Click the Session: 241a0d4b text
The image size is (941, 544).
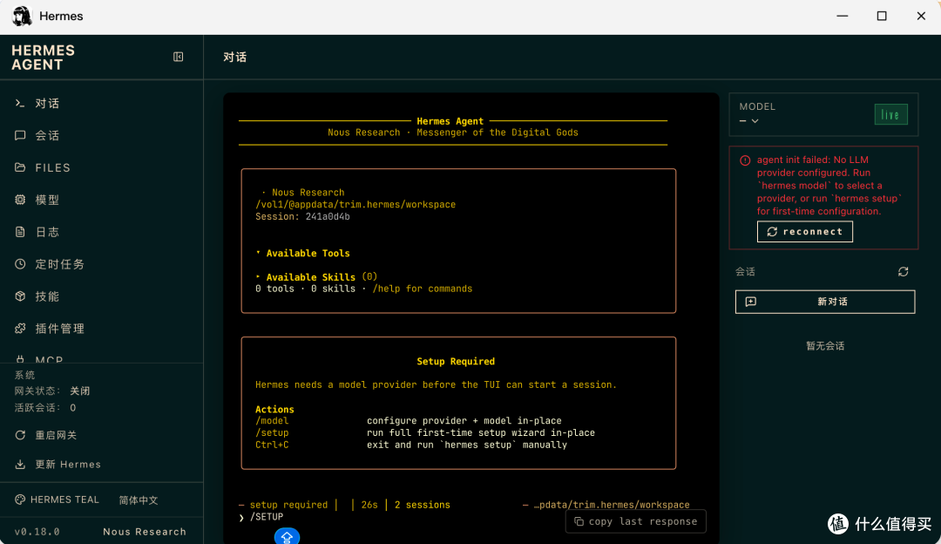click(x=302, y=217)
